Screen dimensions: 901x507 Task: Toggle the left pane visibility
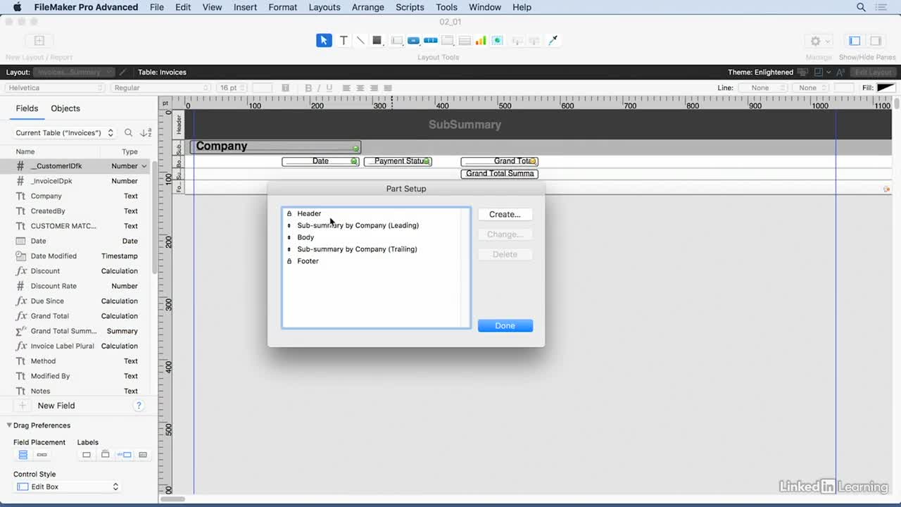coord(855,41)
